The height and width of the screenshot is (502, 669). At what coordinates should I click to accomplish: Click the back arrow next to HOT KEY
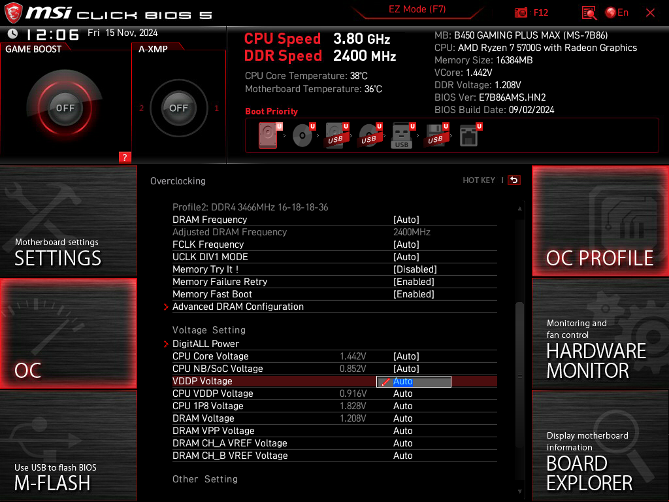click(514, 180)
